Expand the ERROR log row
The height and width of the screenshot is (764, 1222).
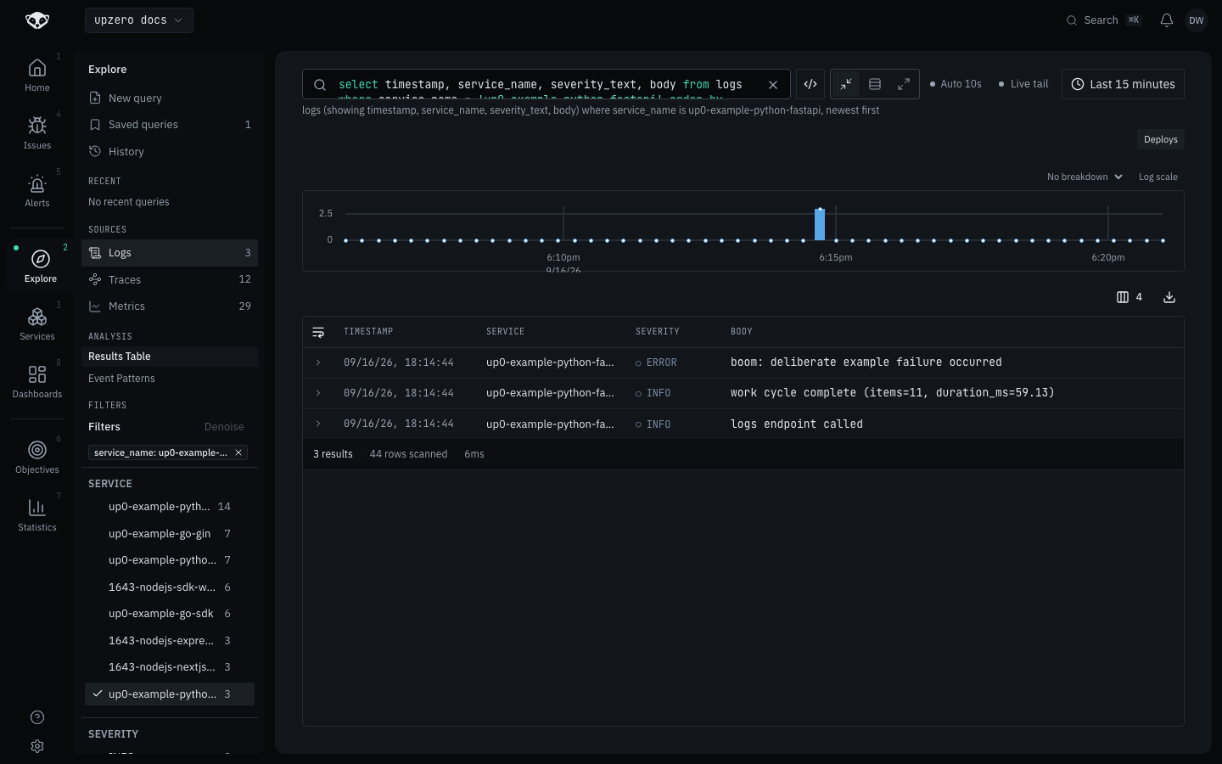pos(318,362)
